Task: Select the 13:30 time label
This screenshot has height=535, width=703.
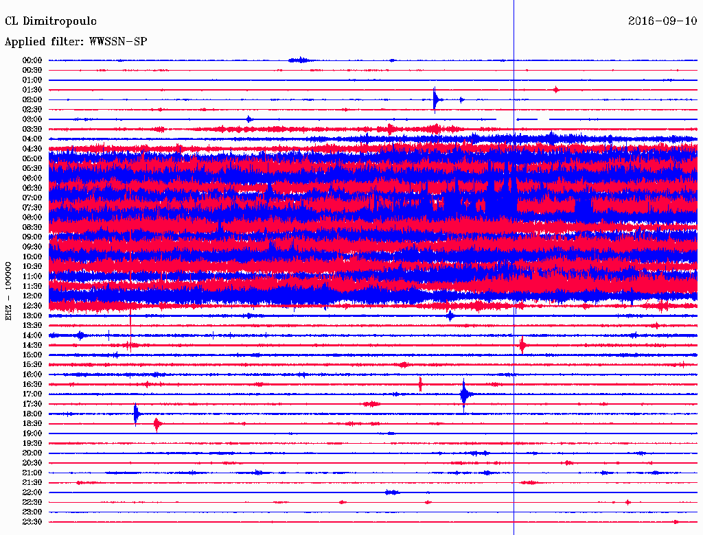Action: 32,326
